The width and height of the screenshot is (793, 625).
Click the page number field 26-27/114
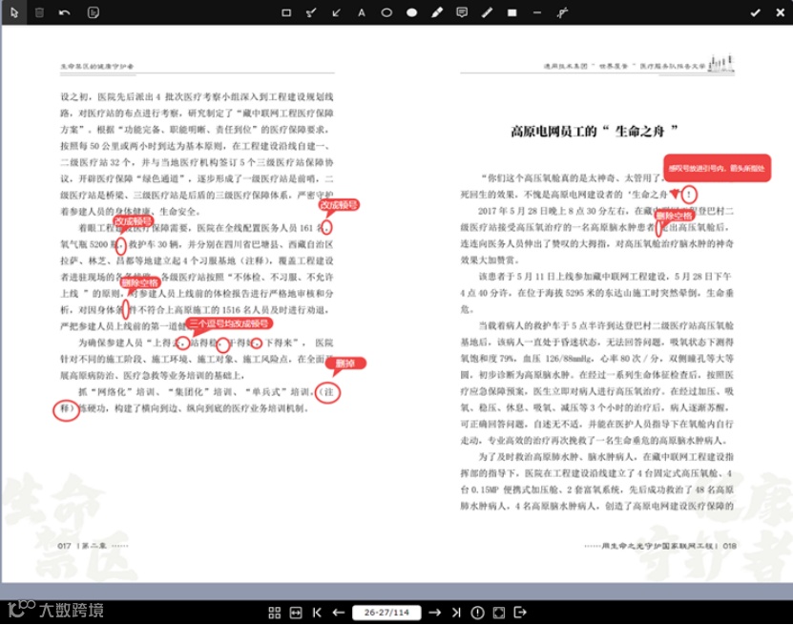click(x=386, y=613)
